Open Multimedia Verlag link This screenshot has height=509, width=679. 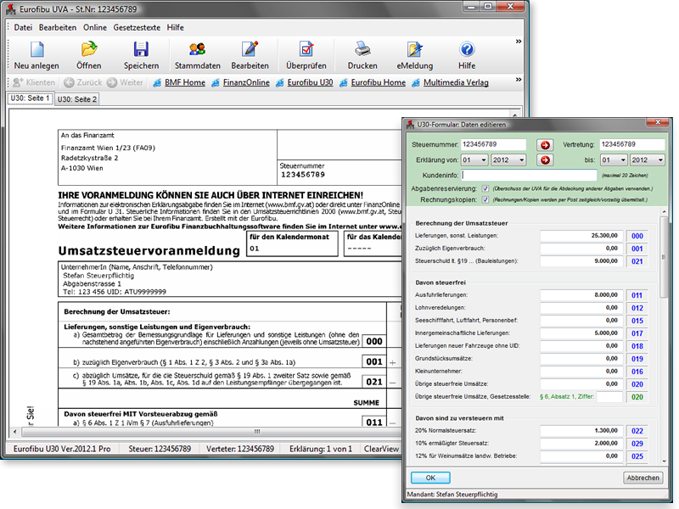[x=456, y=82]
